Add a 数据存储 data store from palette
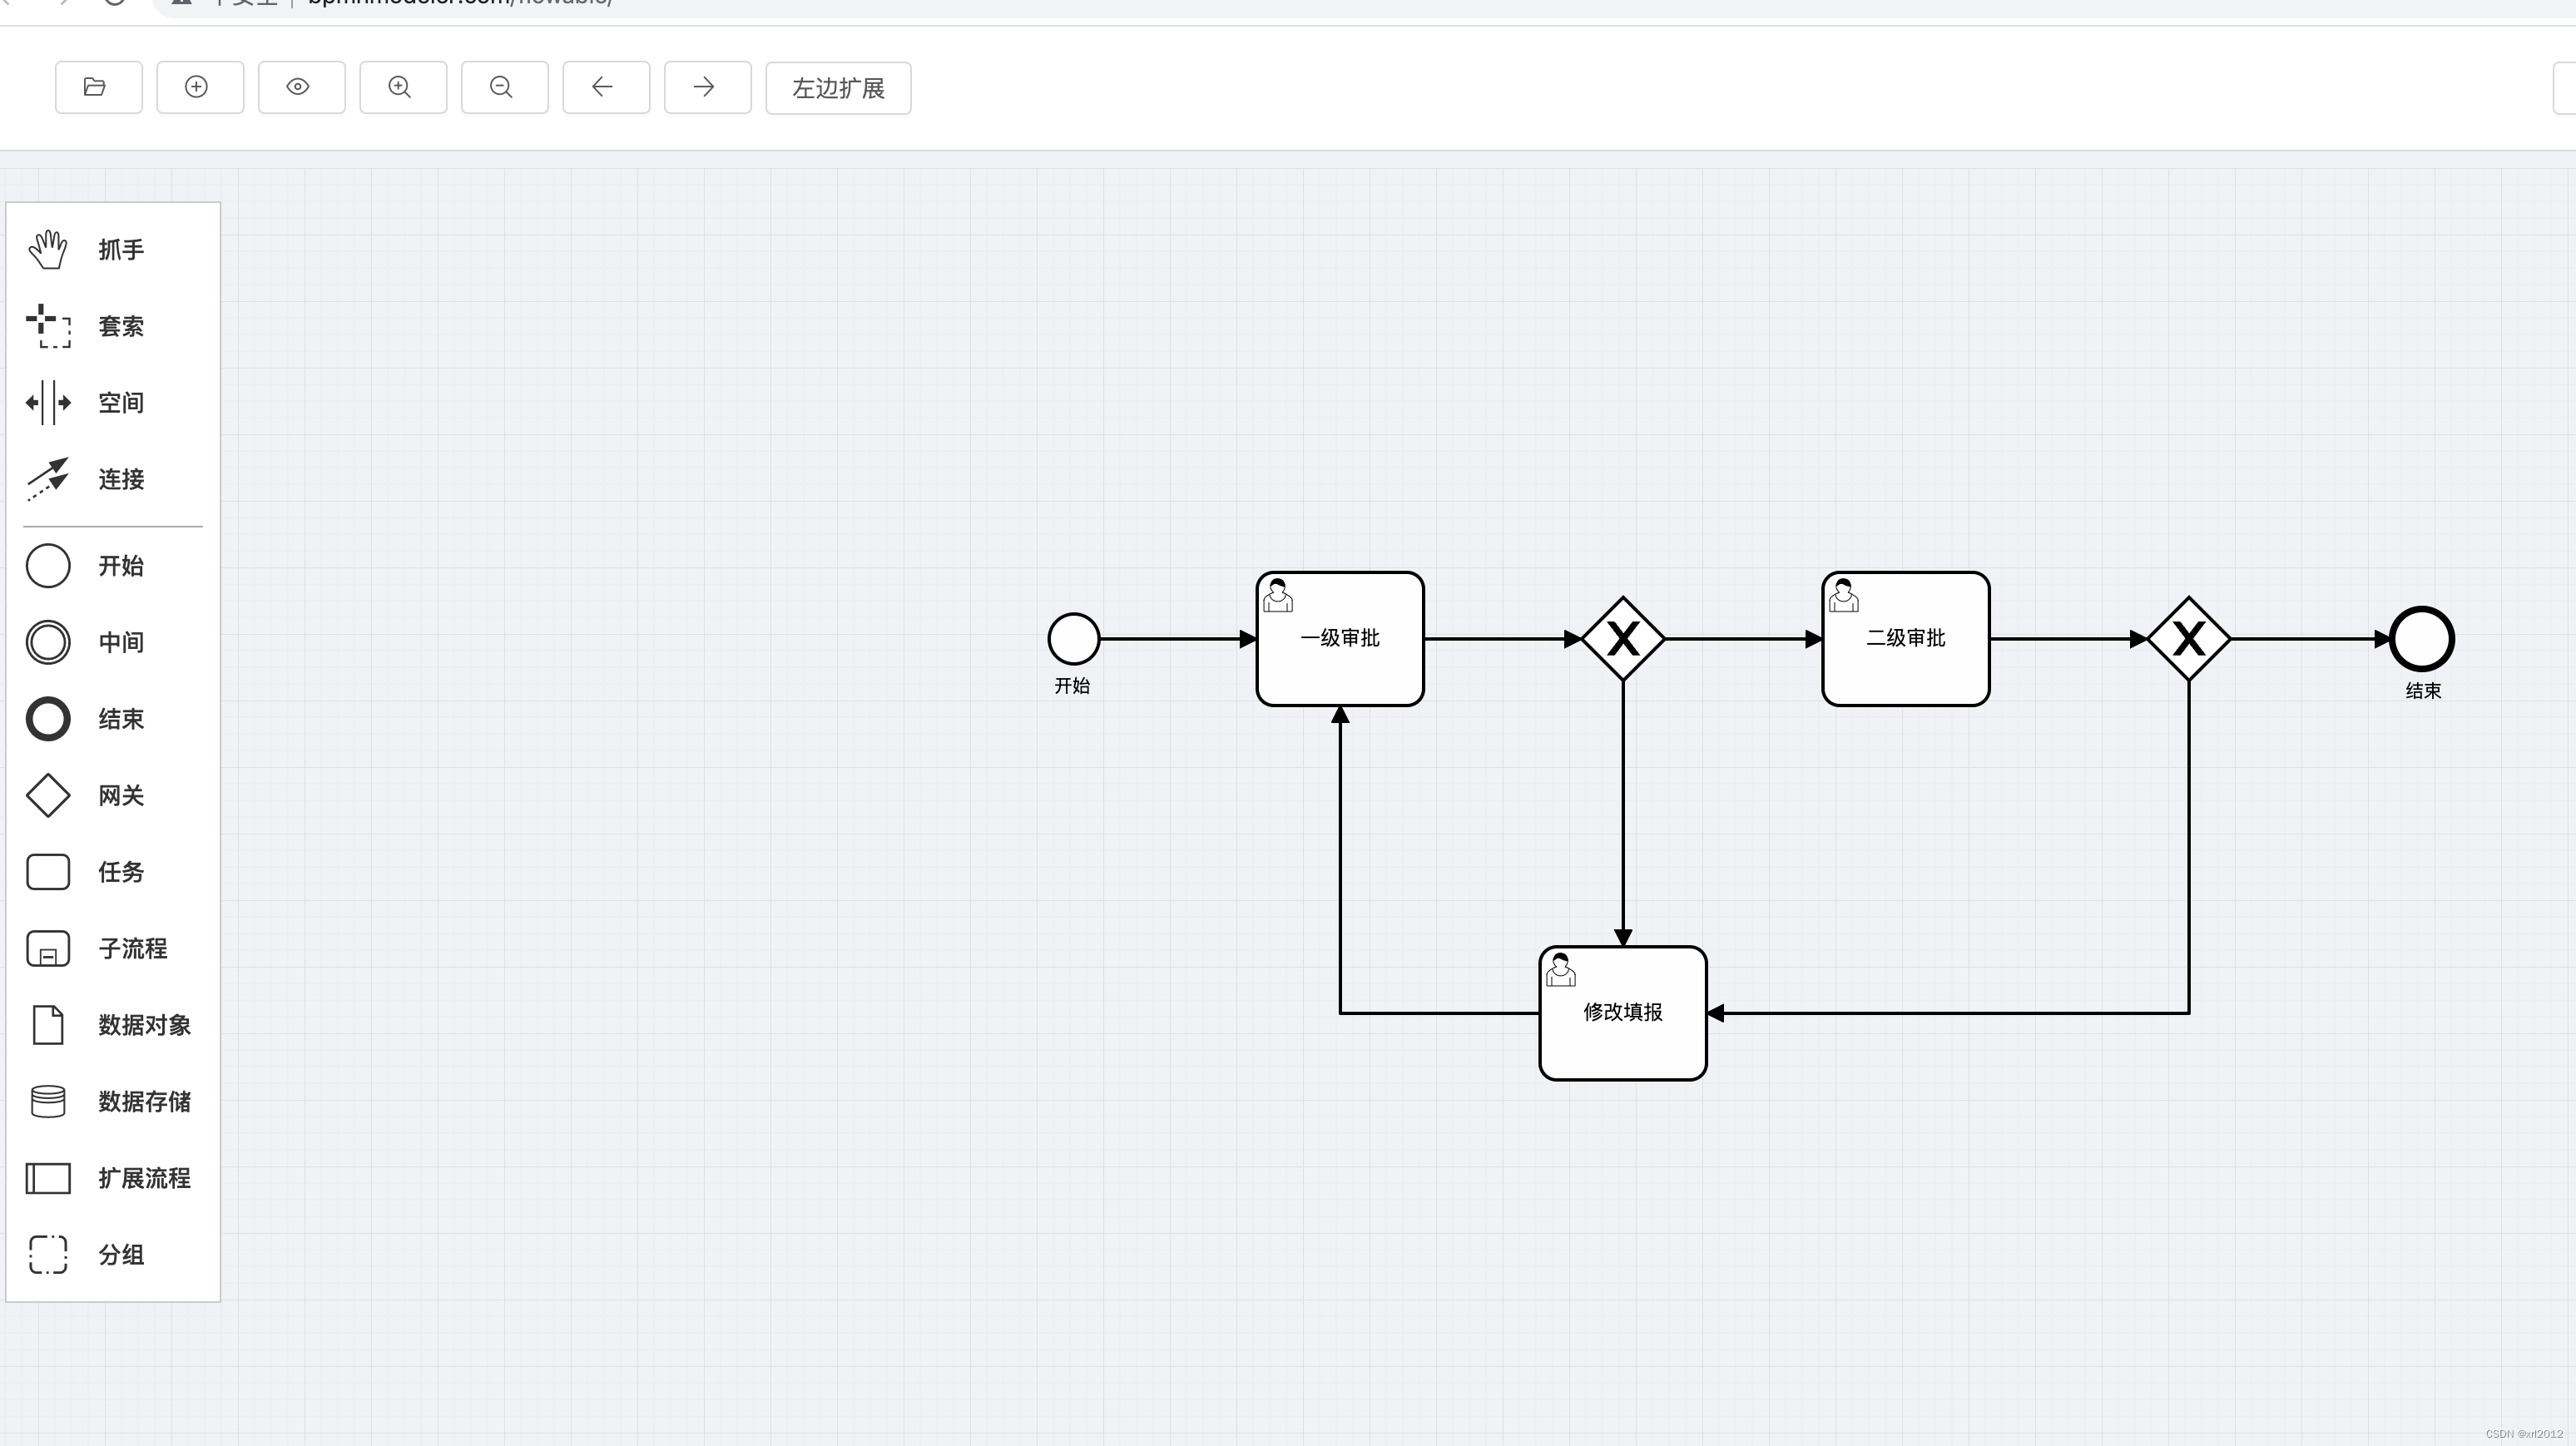This screenshot has width=2576, height=1446. tap(48, 1101)
